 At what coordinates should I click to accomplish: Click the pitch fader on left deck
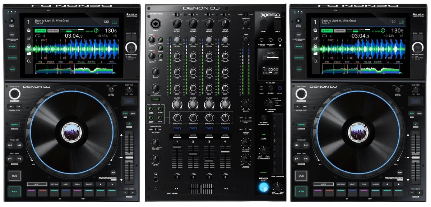click(x=129, y=157)
